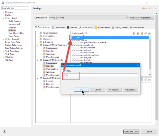Click OK in the edit directory dialog

[81, 90]
